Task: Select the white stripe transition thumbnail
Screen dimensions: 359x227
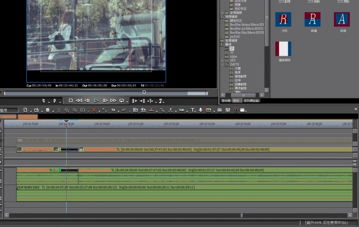Action: [283, 49]
